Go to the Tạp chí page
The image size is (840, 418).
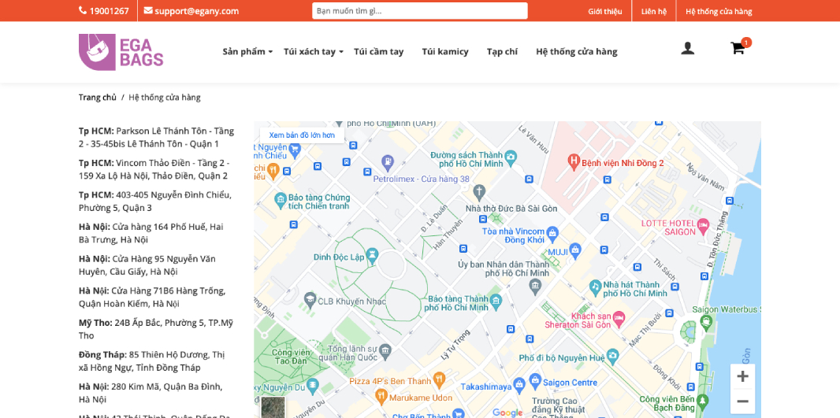click(502, 52)
